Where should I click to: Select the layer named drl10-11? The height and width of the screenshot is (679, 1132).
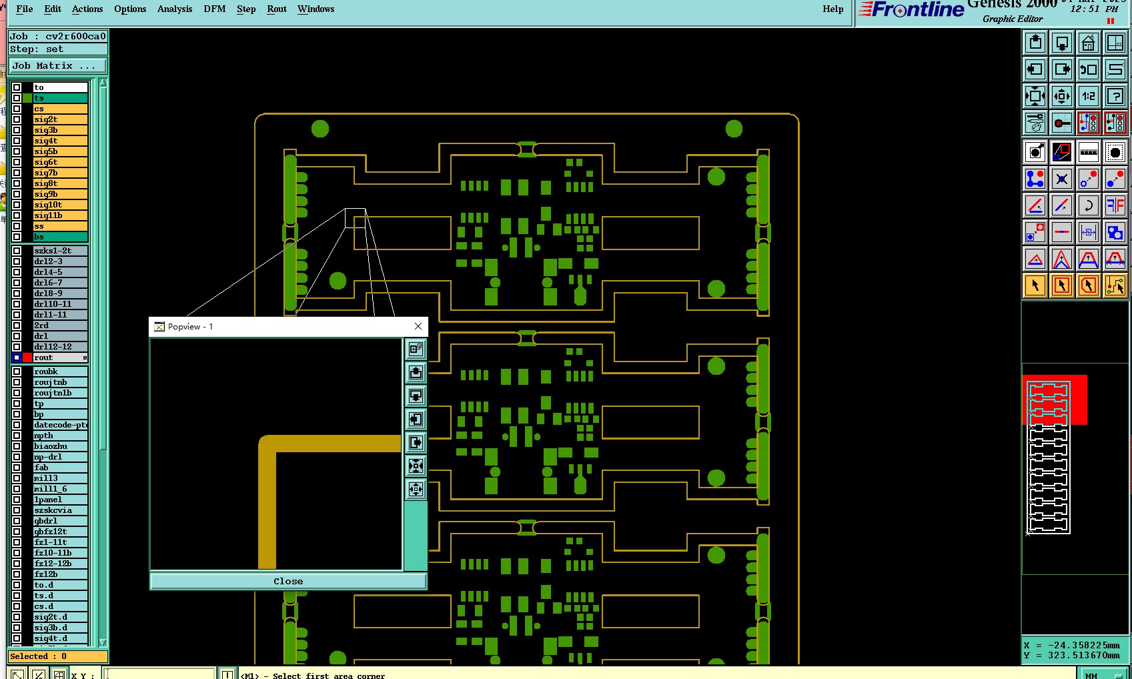point(61,304)
